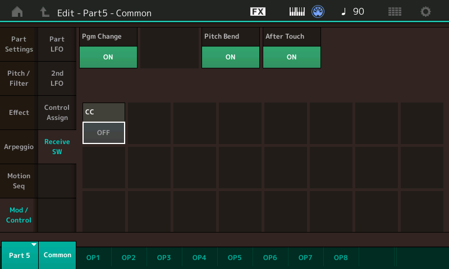Open the blue Super Knob icon
449x269 pixels.
[x=318, y=12]
